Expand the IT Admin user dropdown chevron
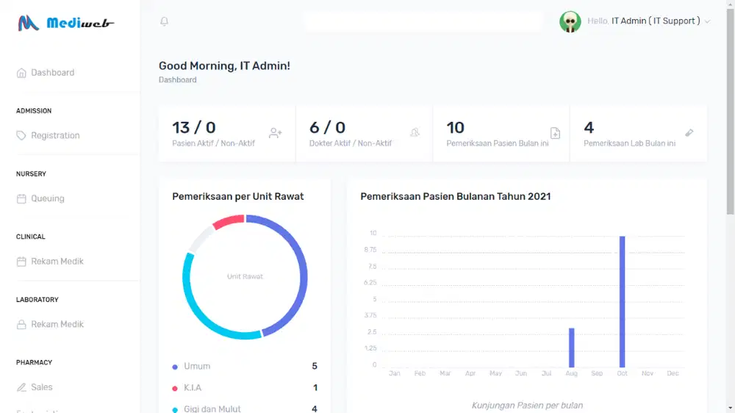Image resolution: width=735 pixels, height=413 pixels. pos(707,22)
